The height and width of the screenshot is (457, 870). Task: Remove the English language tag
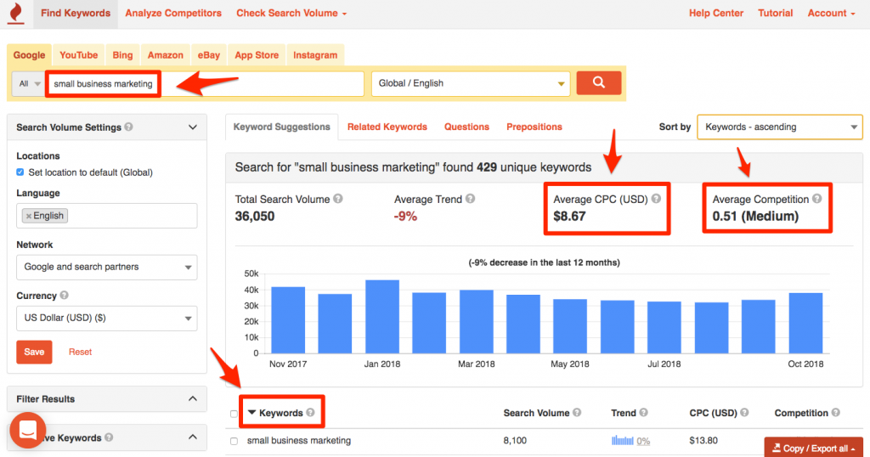[x=29, y=217]
